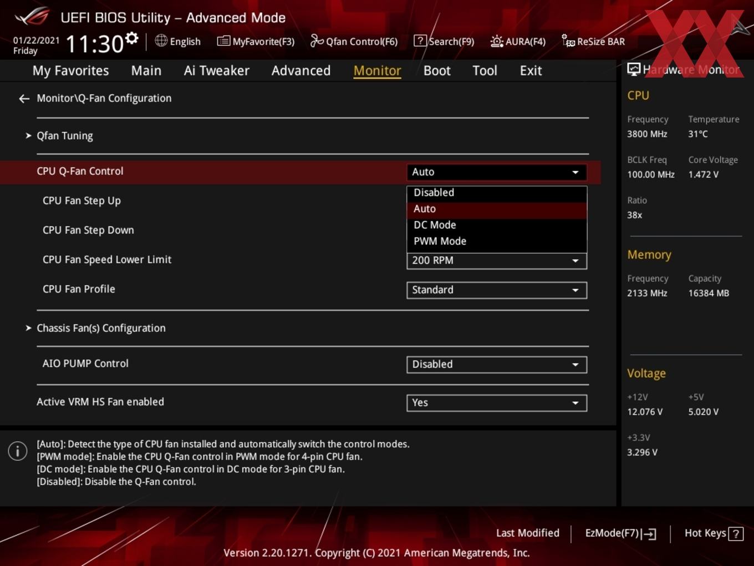
Task: Open the AIO PUMP Control dropdown
Action: (x=497, y=365)
